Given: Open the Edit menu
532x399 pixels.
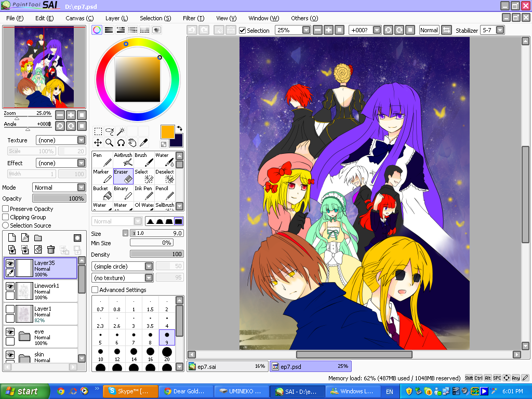Looking at the screenshot, I should (45, 18).
